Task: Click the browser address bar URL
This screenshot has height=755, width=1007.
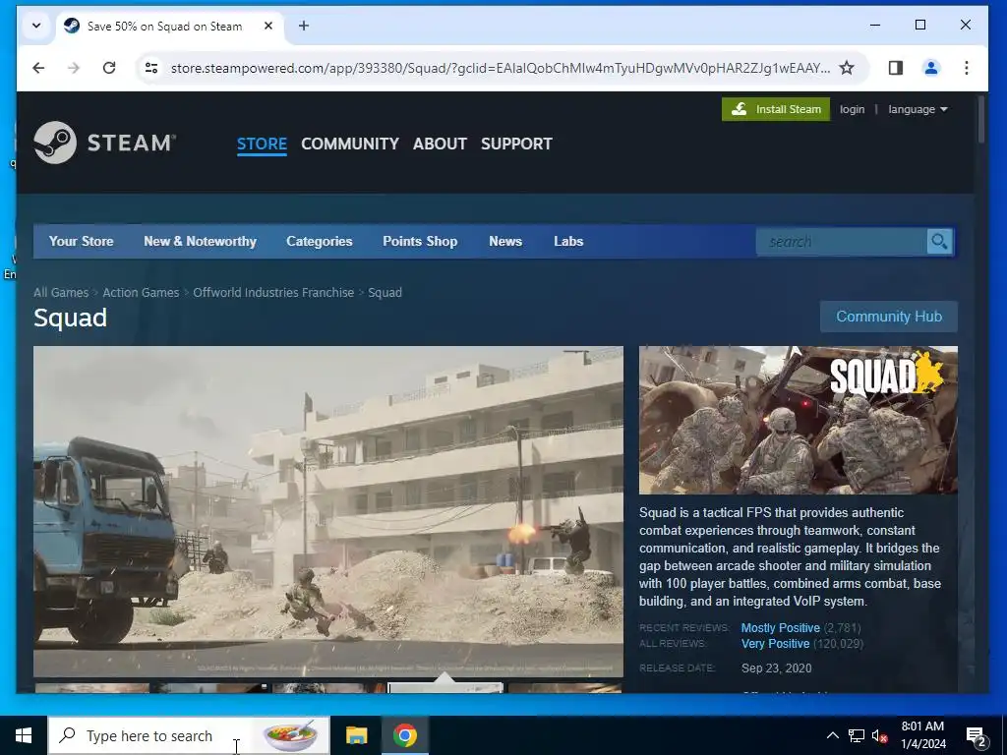Action: point(500,68)
